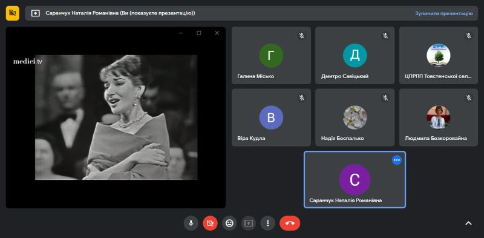Maximize the shared video window
The height and width of the screenshot is (238, 484).
[199, 33]
